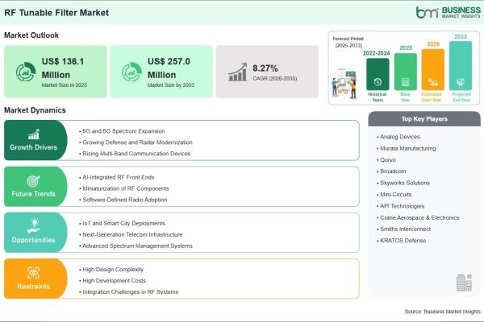Click Mini-Circuits in key players list
The width and height of the screenshot is (484, 322).
tap(394, 195)
